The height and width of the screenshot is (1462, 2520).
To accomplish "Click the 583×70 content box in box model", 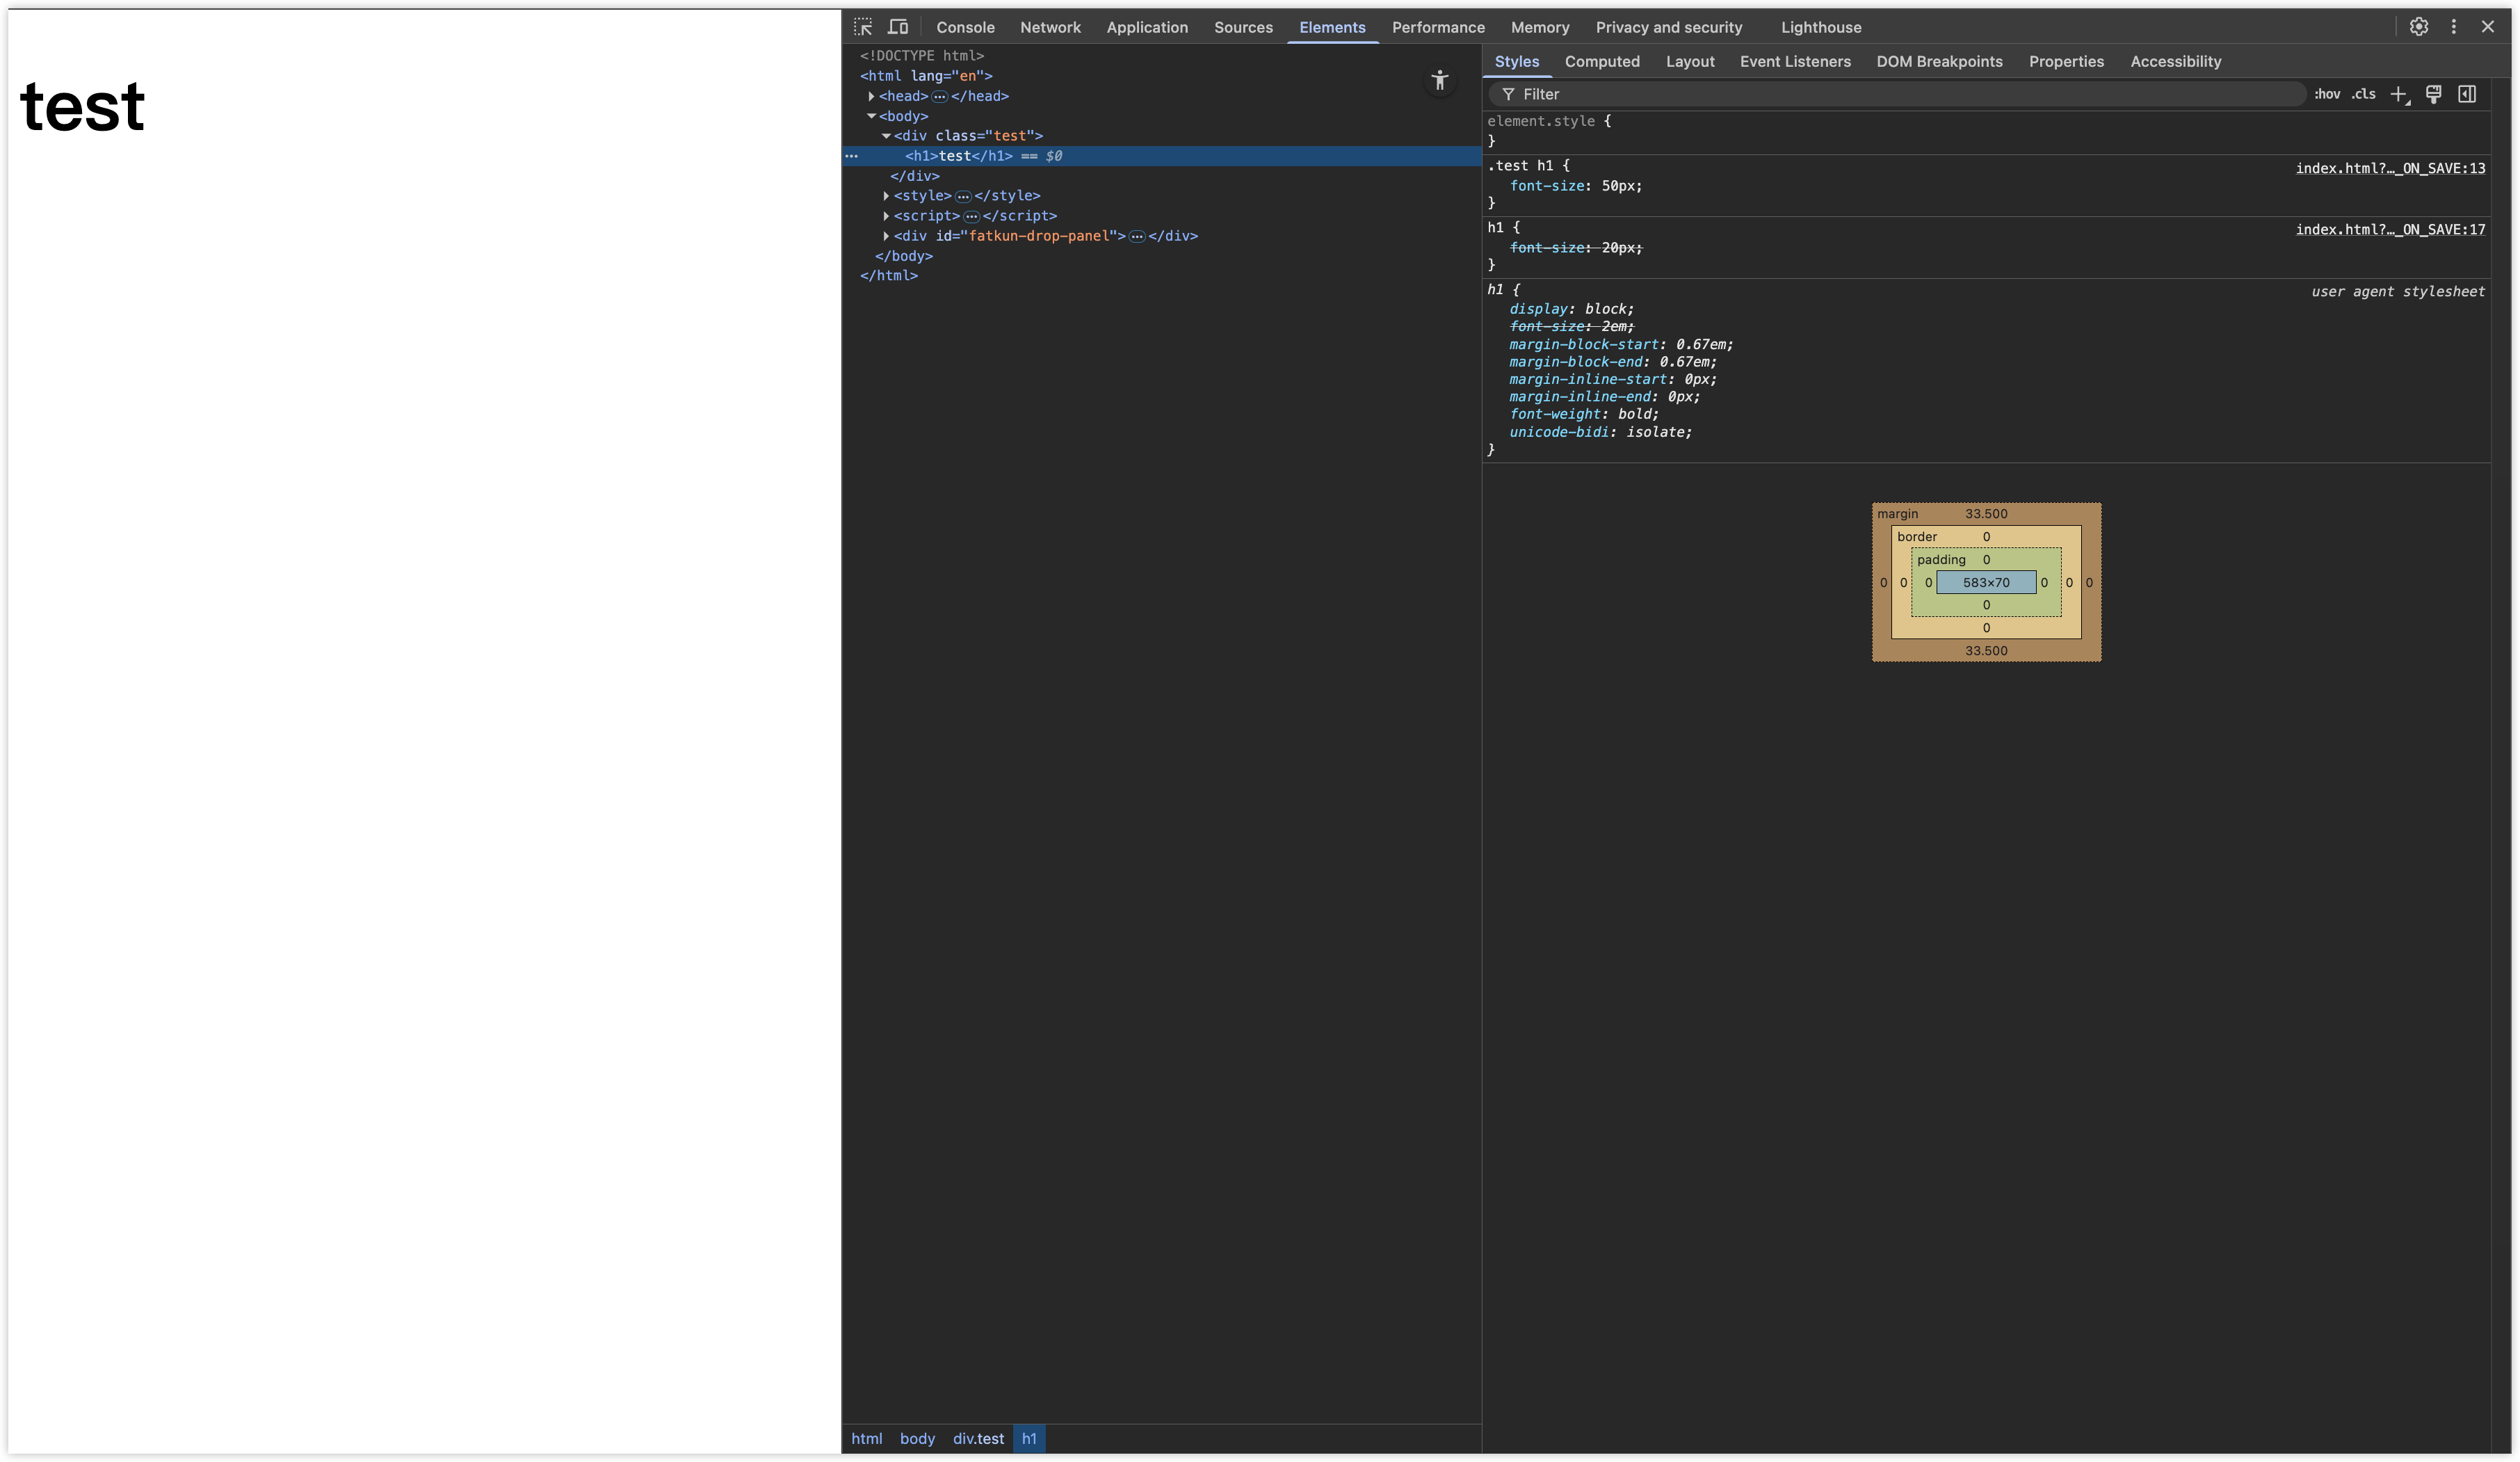I will coord(1985,582).
